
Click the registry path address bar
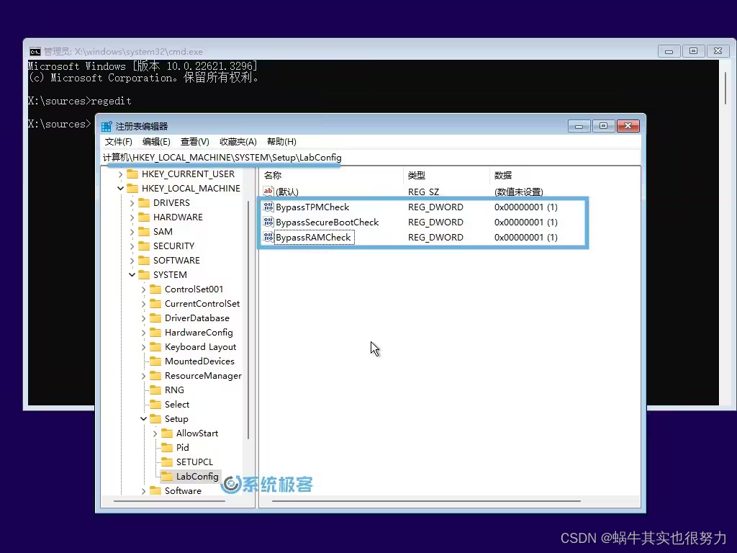click(x=371, y=158)
